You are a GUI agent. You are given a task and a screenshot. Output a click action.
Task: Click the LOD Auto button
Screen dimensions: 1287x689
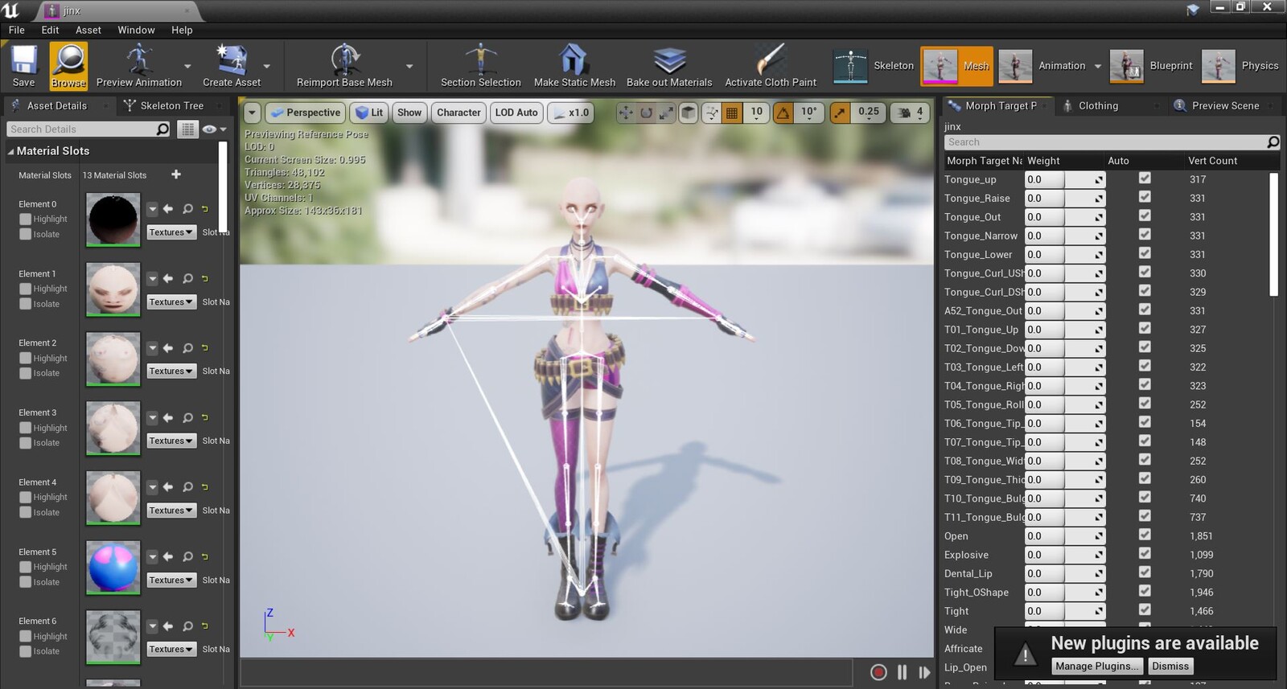pyautogui.click(x=516, y=113)
